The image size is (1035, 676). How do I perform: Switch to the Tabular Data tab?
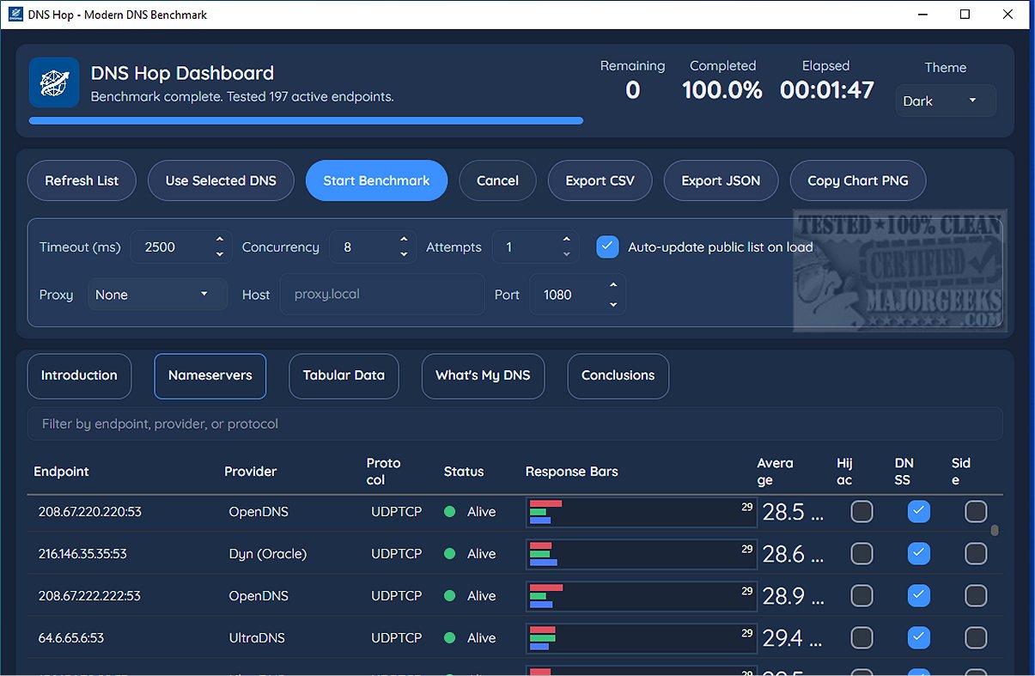tap(344, 375)
